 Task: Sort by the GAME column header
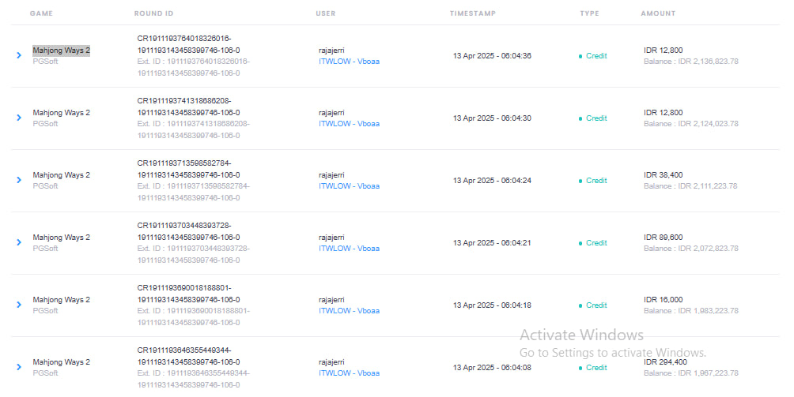[x=41, y=13]
